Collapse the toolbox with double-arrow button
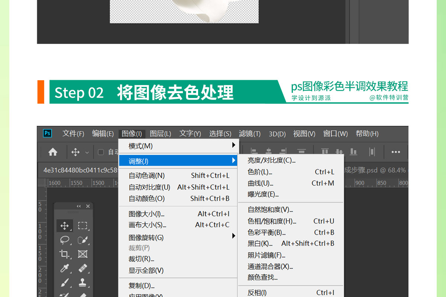Image resolution: width=446 pixels, height=297 pixels. (x=79, y=206)
